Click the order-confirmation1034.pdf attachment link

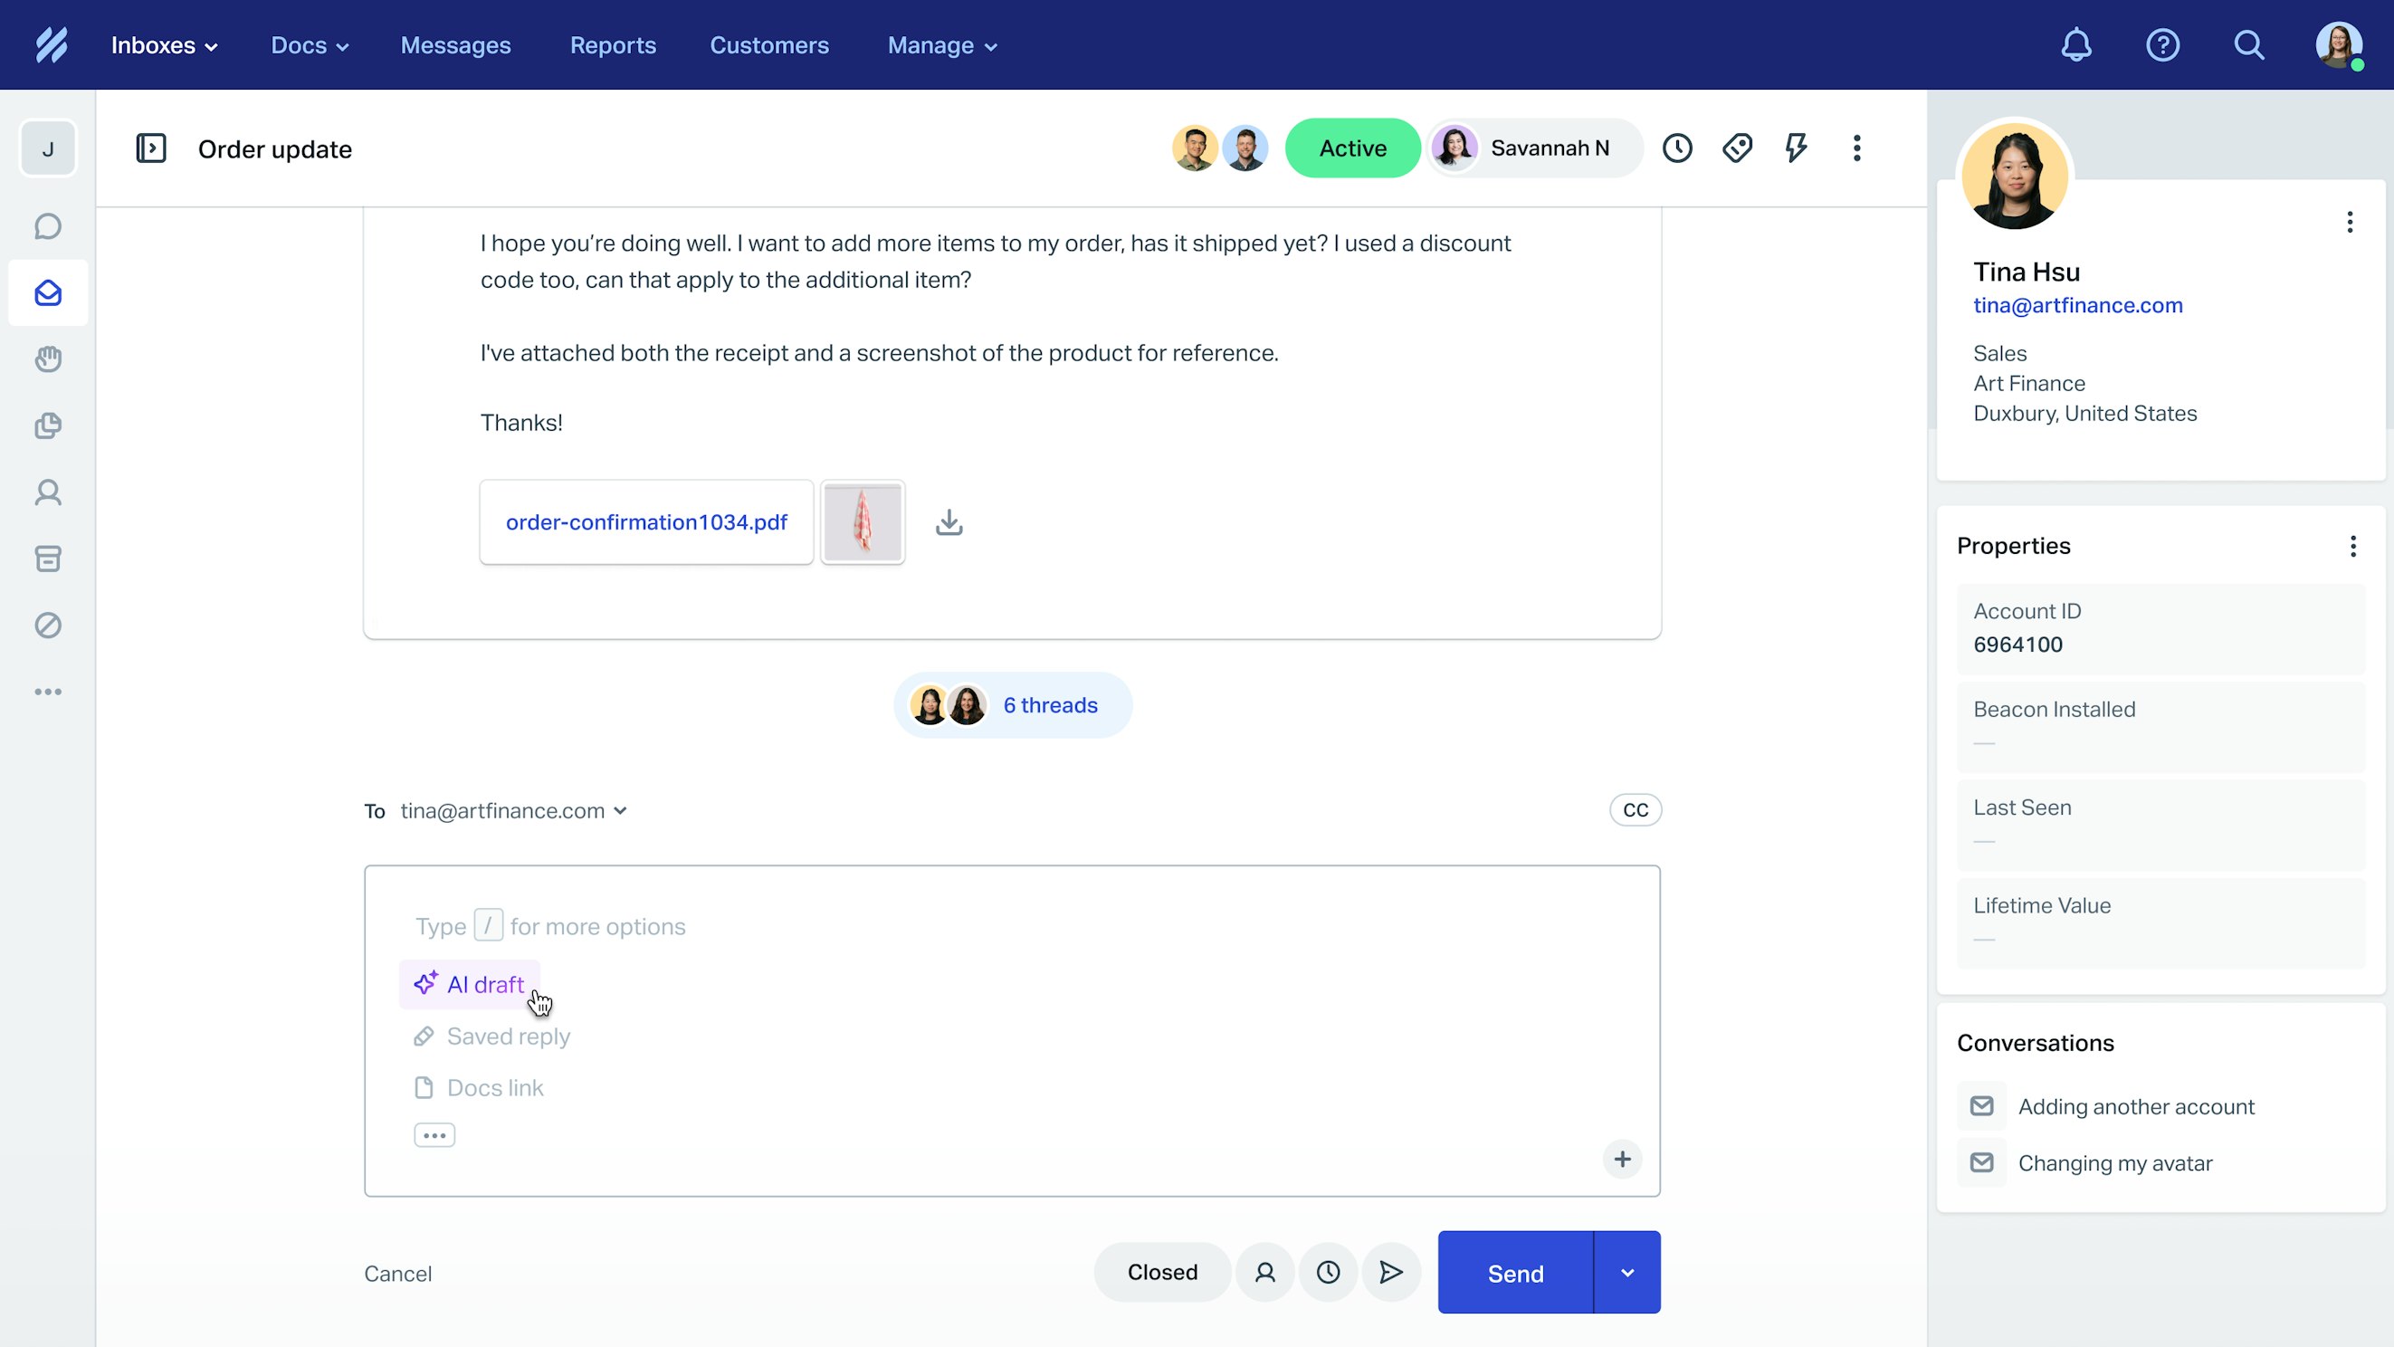[646, 521]
